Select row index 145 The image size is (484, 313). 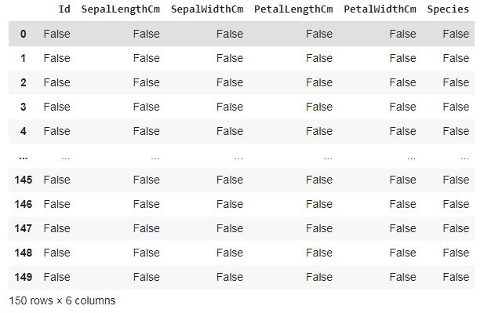point(24,180)
